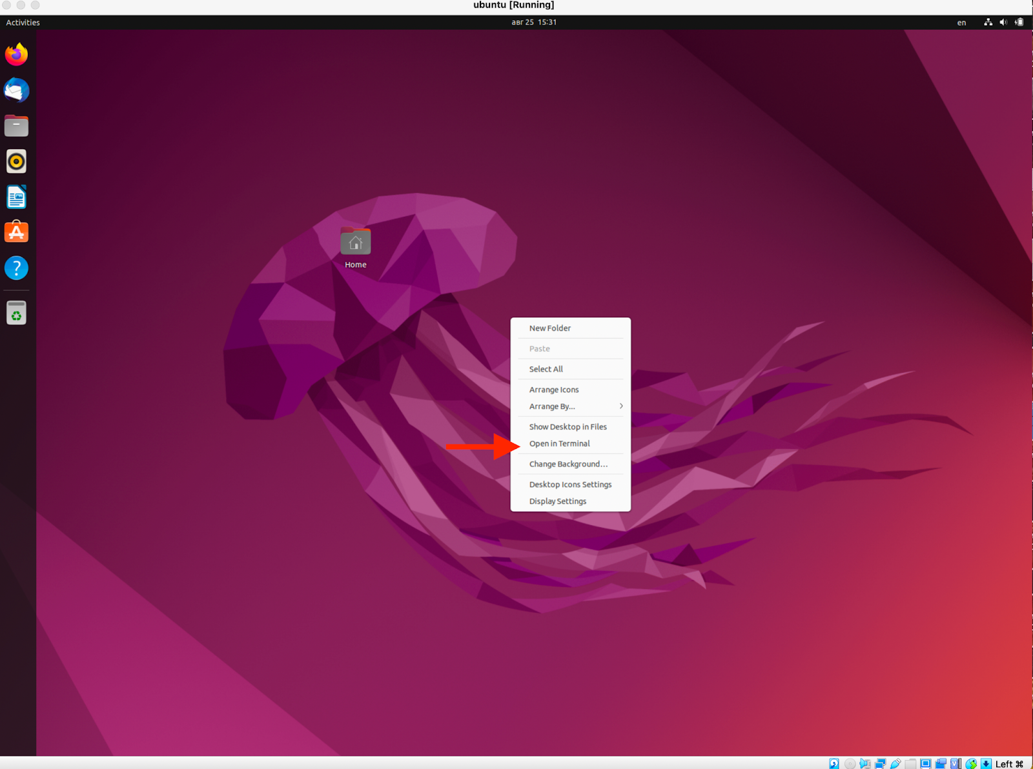The height and width of the screenshot is (769, 1033).
Task: Click Activities in the top bar
Action: coord(23,23)
